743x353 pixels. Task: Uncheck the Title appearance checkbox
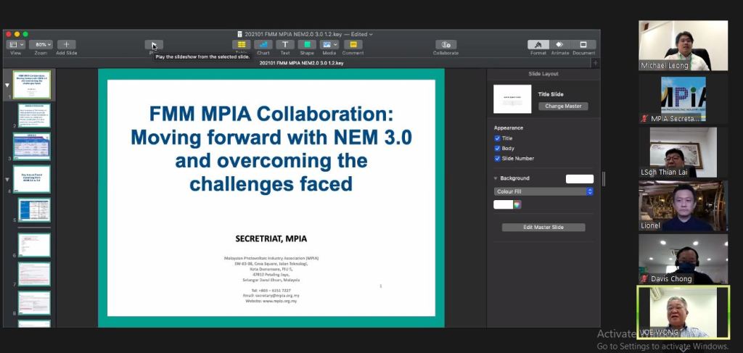pyautogui.click(x=497, y=138)
